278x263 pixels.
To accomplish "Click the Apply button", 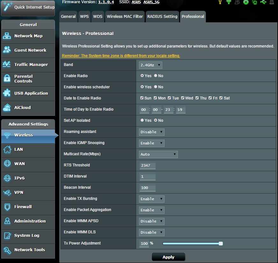I will tap(168, 257).
